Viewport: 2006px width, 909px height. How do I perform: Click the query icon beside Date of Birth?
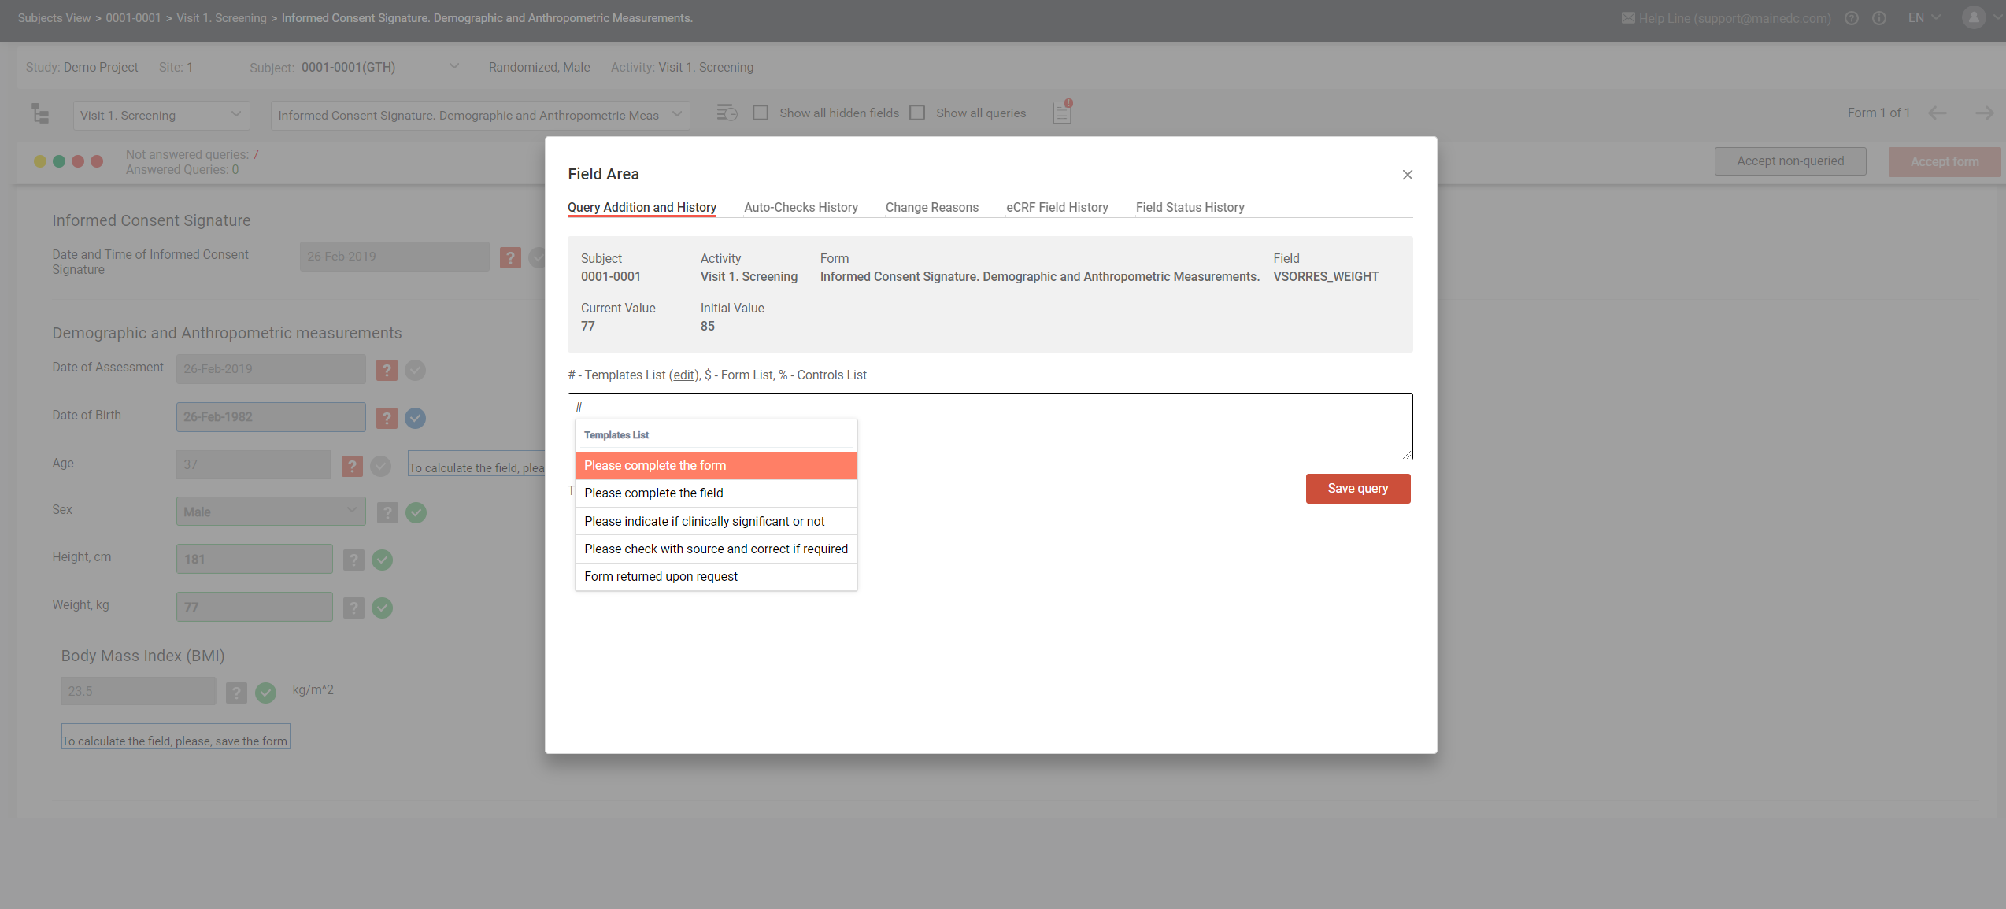coord(387,418)
